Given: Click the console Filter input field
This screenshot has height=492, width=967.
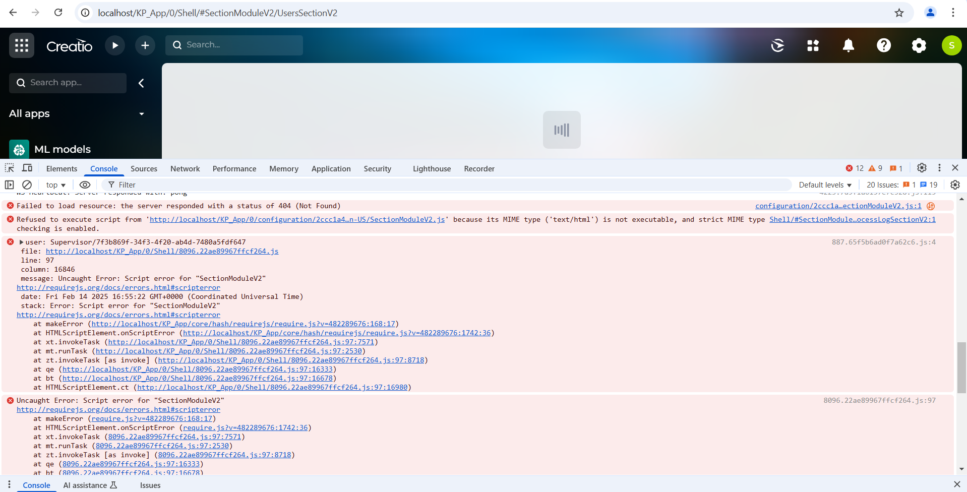Looking at the screenshot, I should (449, 185).
